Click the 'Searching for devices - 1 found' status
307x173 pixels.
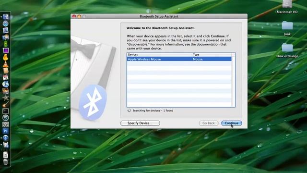(153, 111)
